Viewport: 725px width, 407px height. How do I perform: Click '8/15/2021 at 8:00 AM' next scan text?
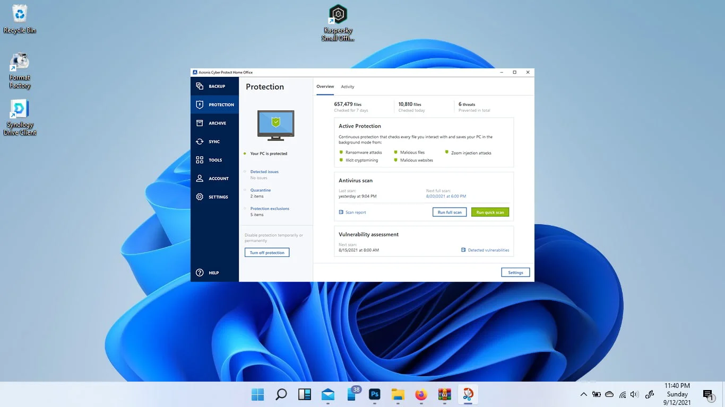pos(359,250)
